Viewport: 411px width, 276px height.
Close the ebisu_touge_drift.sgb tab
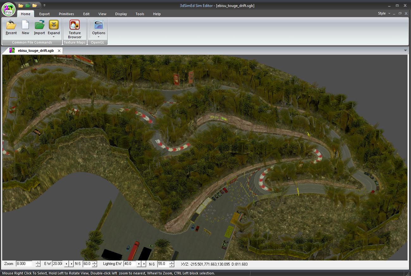click(x=59, y=51)
